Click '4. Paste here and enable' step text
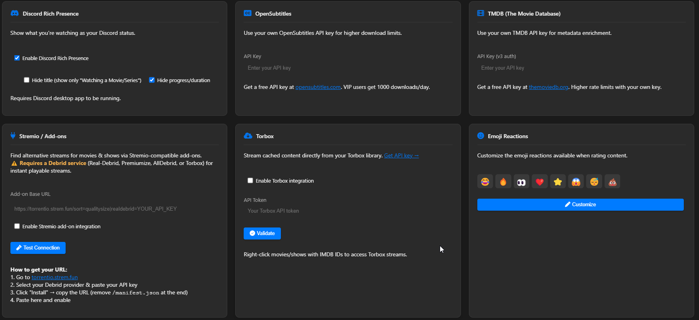 coord(40,300)
